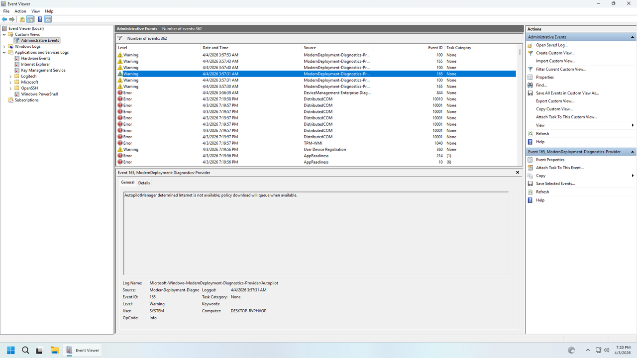Select the Subscriptions node in the tree
This screenshot has width=637, height=358.
click(x=26, y=100)
